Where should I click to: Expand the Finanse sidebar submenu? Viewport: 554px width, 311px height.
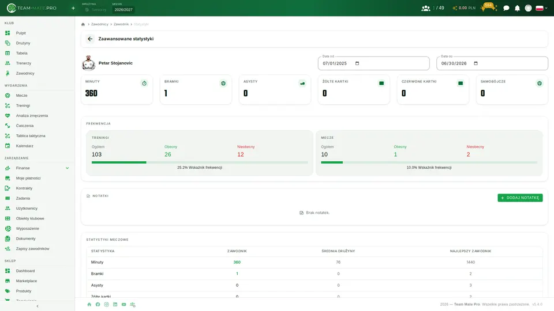67,168
